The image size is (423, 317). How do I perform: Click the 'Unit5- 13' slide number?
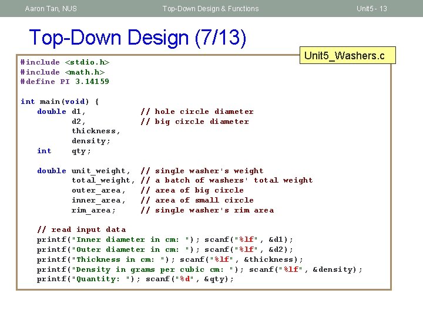pos(372,9)
